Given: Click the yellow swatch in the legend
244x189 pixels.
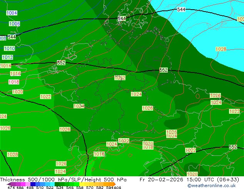Looking at the screenshot, I should (82, 184).
